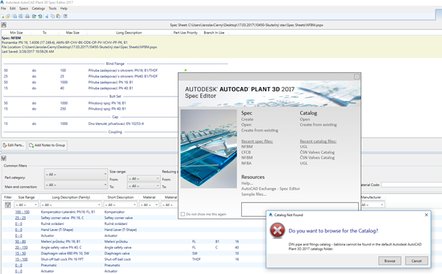Viewport: 442px width, 274px height.
Task: Click the Sample files... link
Action: pyautogui.click(x=254, y=194)
